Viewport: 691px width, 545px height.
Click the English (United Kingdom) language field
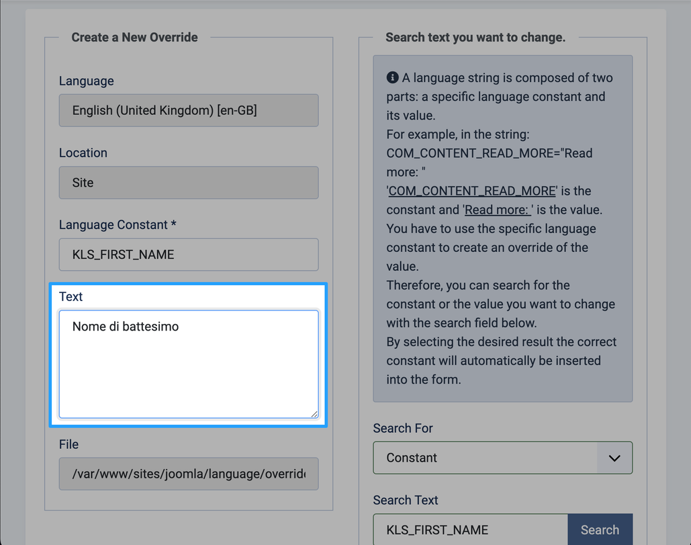189,110
